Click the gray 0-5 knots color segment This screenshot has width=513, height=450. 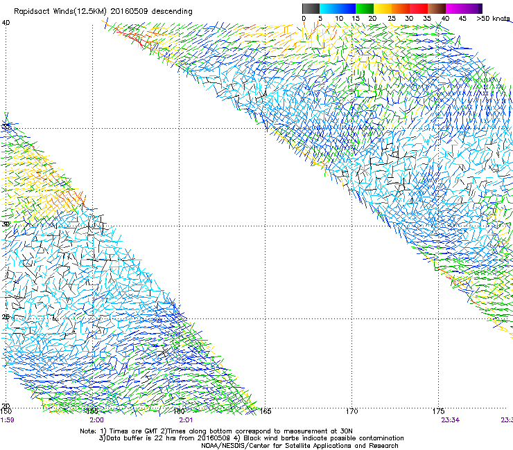(311, 8)
